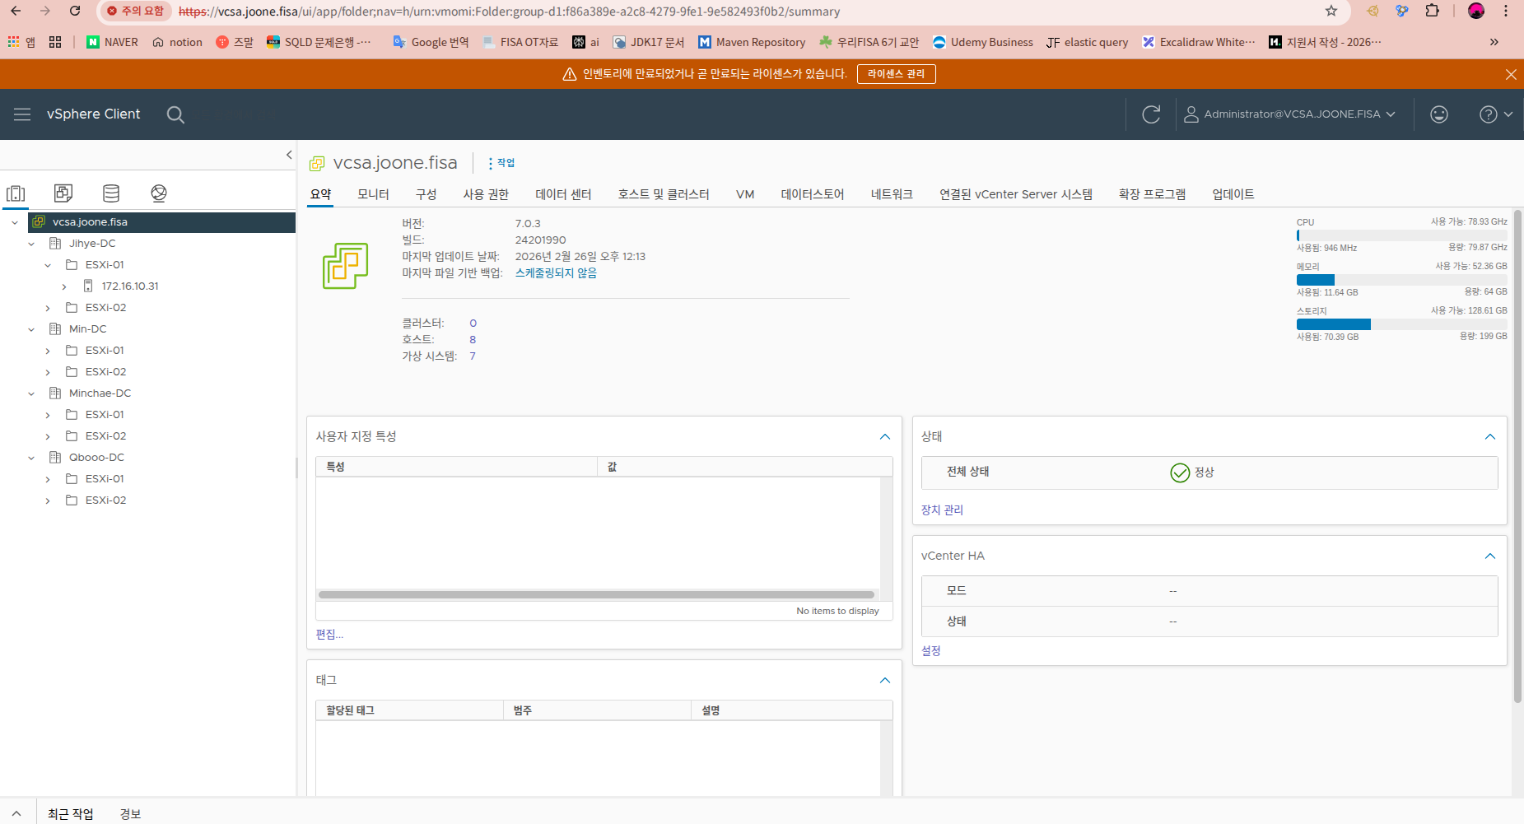The image size is (1524, 824).
Task: Collapse the vcsa.joone.fisa tree node
Action: [x=15, y=222]
